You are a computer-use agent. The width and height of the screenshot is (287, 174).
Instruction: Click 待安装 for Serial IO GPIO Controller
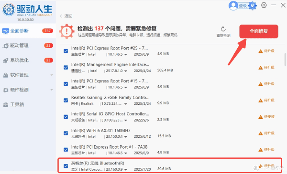coord(269,117)
